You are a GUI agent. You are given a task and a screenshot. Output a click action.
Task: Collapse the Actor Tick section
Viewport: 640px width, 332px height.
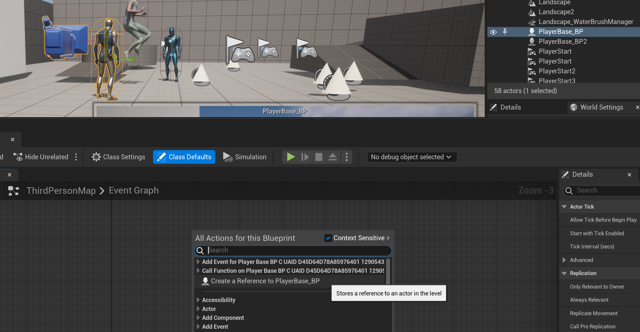(564, 207)
